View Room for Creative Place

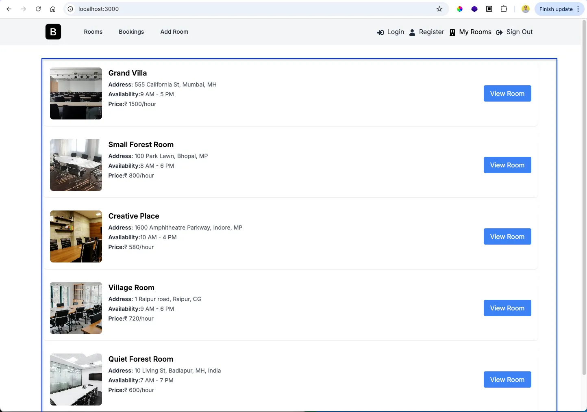click(x=507, y=236)
